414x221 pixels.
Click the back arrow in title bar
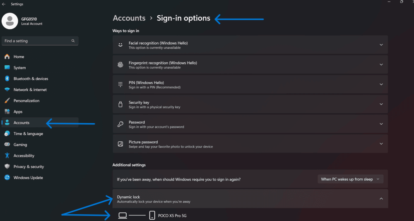(x=4, y=4)
